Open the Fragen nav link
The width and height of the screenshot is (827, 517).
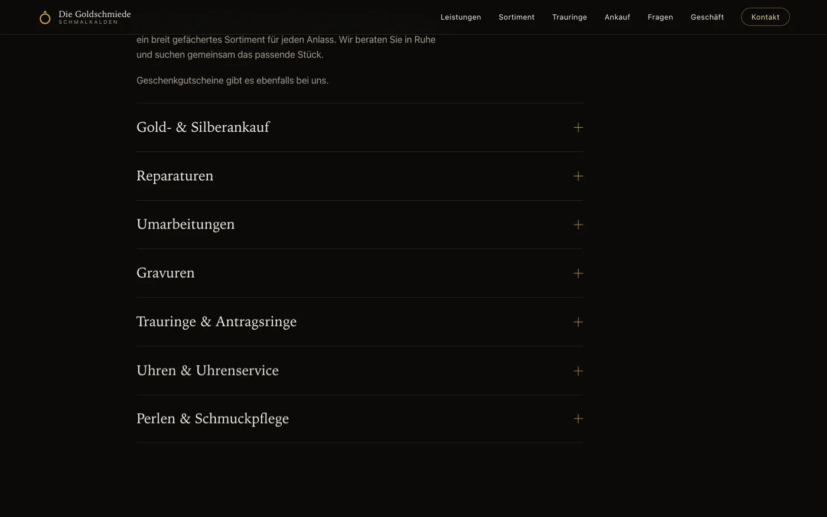click(660, 17)
